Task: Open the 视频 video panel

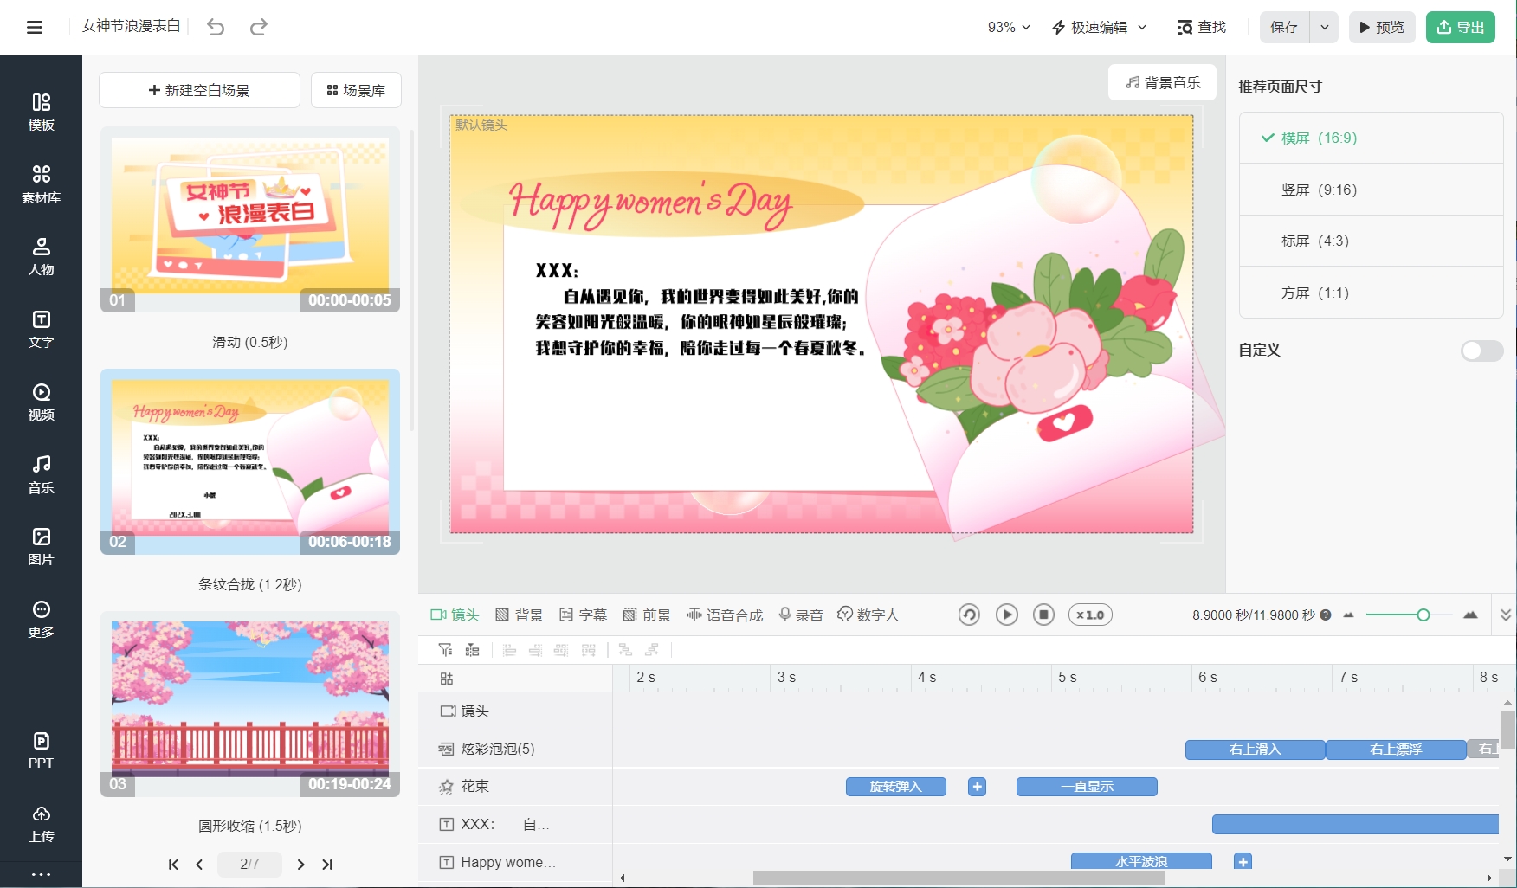Action: (x=41, y=402)
